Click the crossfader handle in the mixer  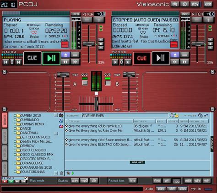coord(96,103)
